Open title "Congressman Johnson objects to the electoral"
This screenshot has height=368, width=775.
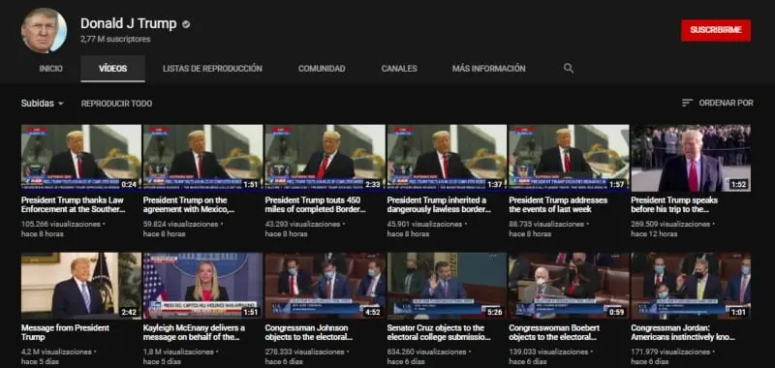309,332
